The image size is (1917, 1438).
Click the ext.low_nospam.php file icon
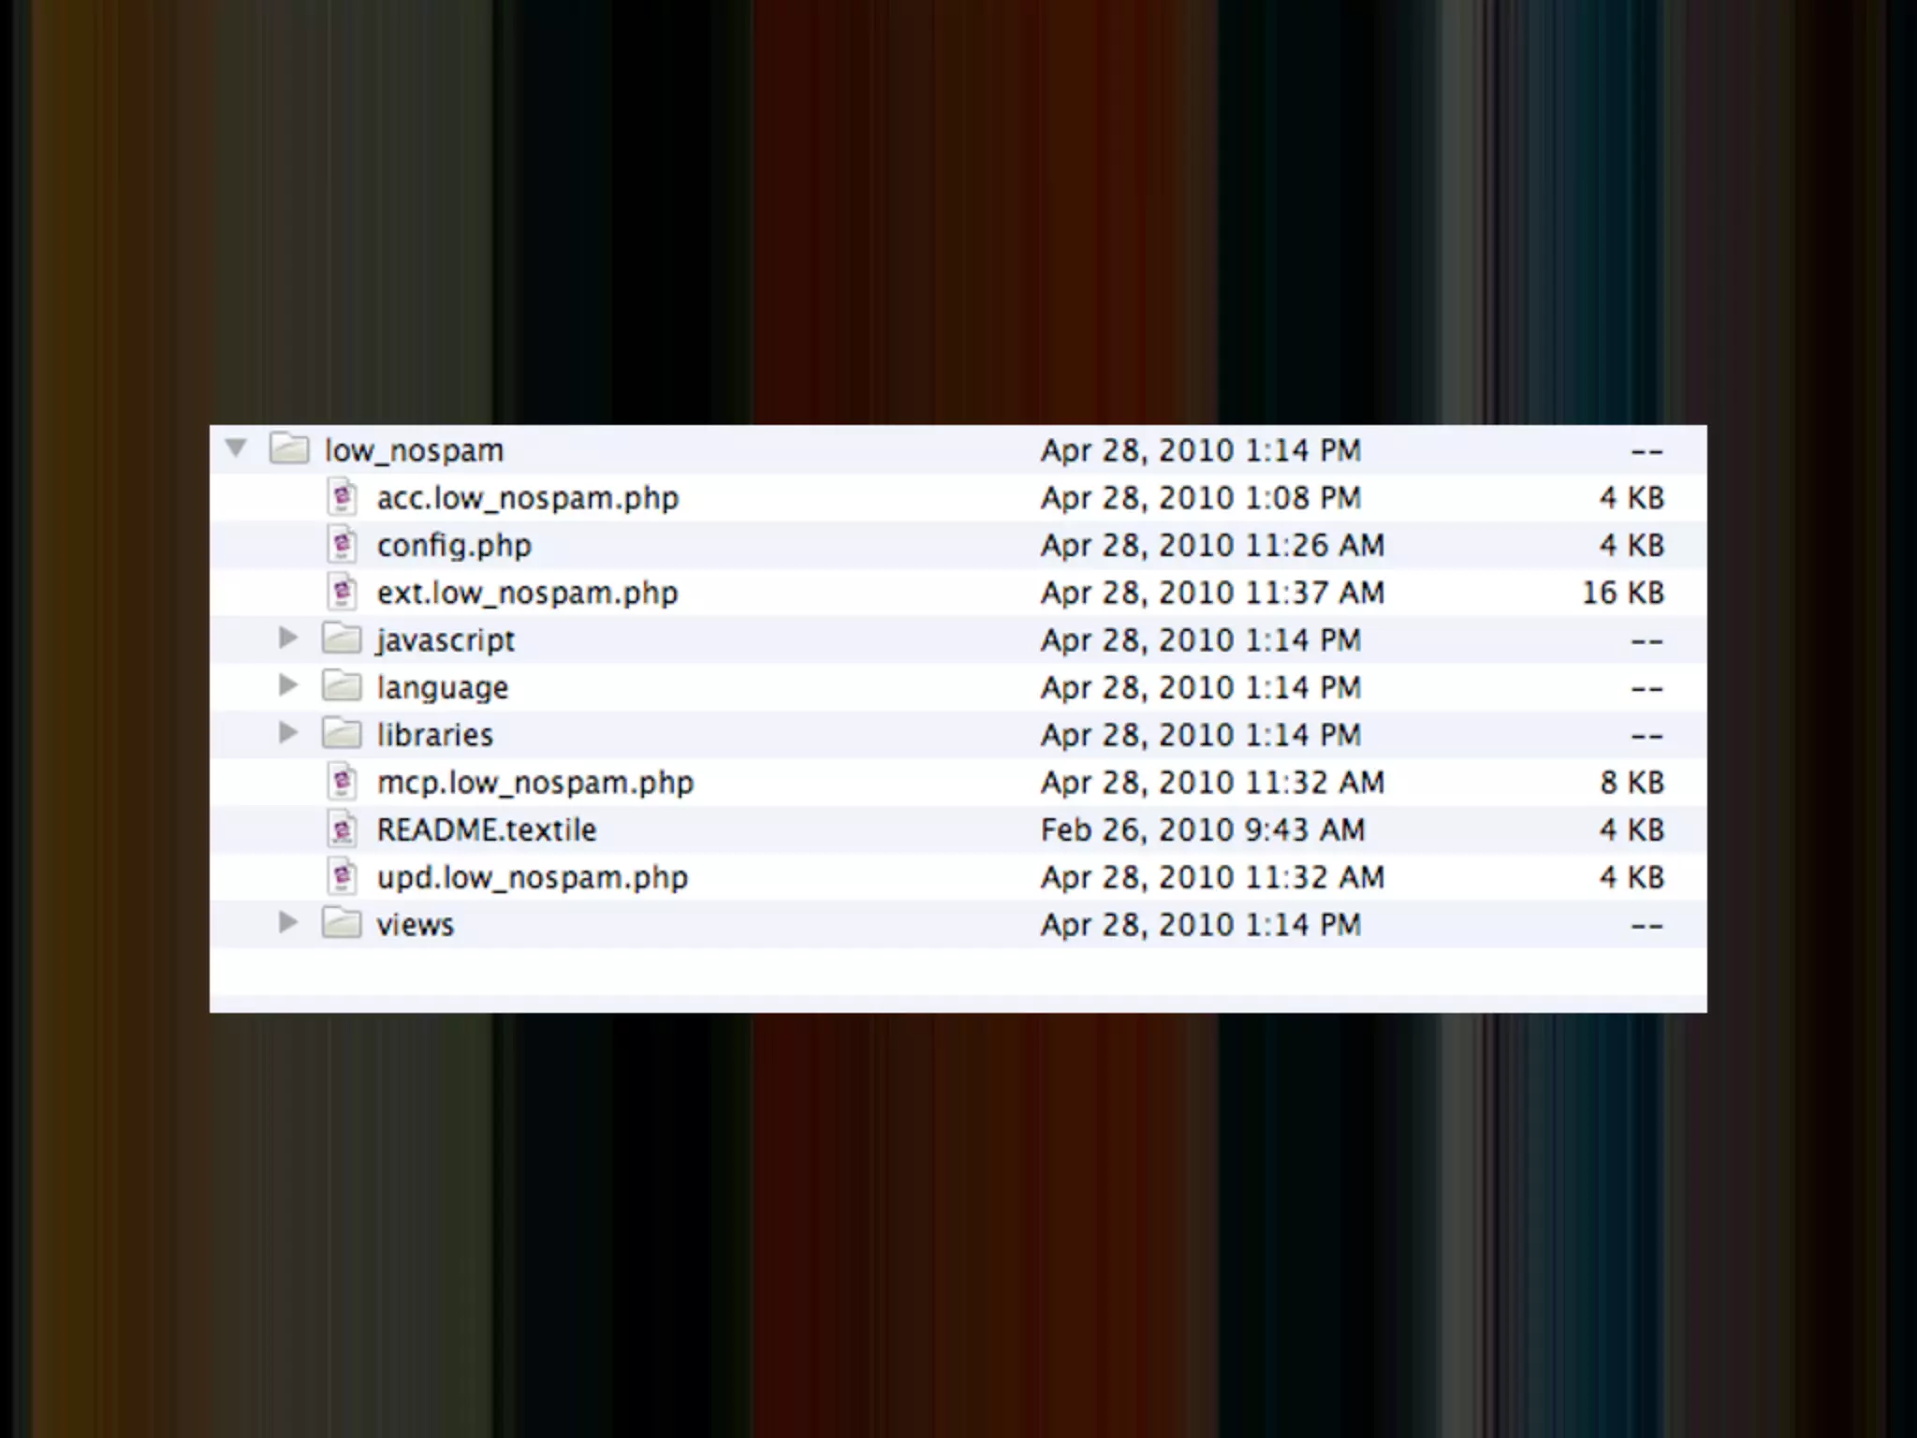[x=343, y=592]
